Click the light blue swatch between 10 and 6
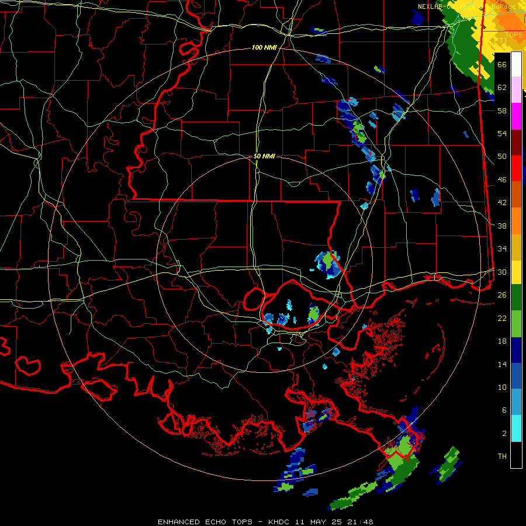Viewport: 526px width, 526px height. (516, 402)
